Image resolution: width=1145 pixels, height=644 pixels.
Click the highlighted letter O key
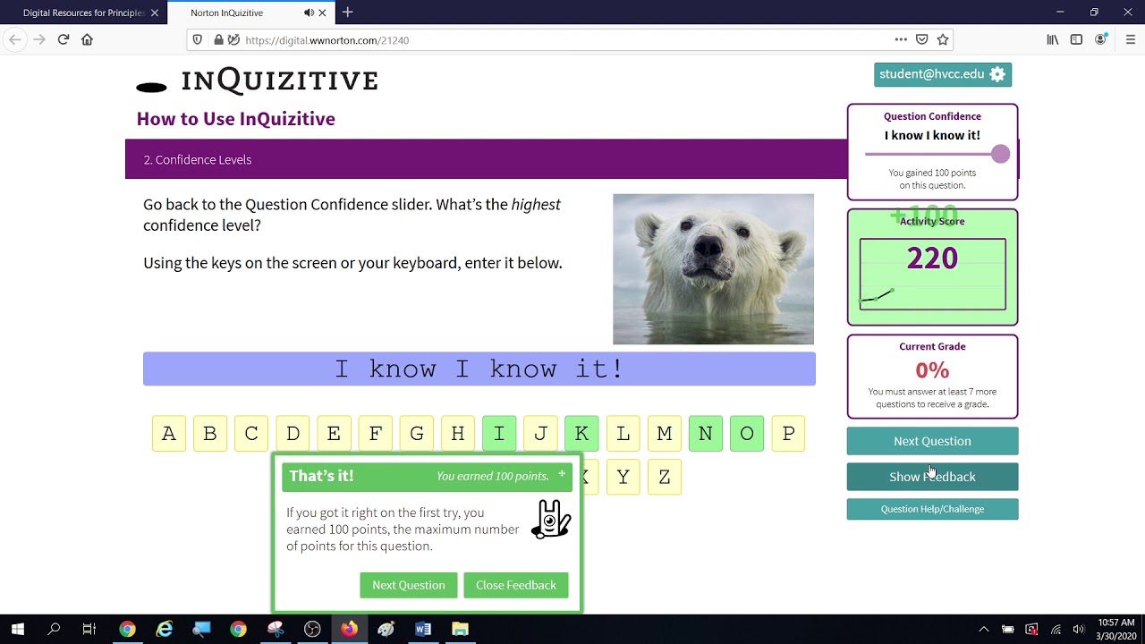click(x=747, y=434)
